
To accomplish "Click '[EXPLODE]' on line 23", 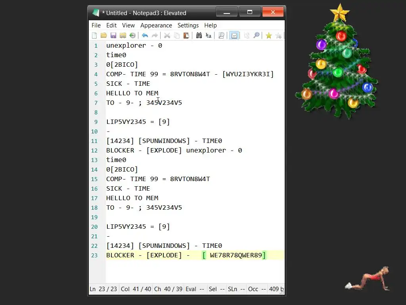I will [x=164, y=255].
